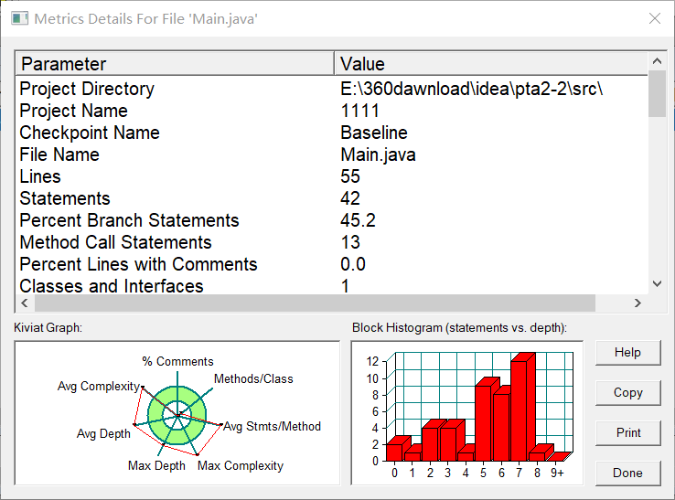Click the Max Complexity label in Kiviat graph

coord(241,465)
